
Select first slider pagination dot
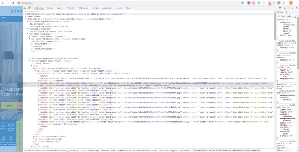[3, 117]
